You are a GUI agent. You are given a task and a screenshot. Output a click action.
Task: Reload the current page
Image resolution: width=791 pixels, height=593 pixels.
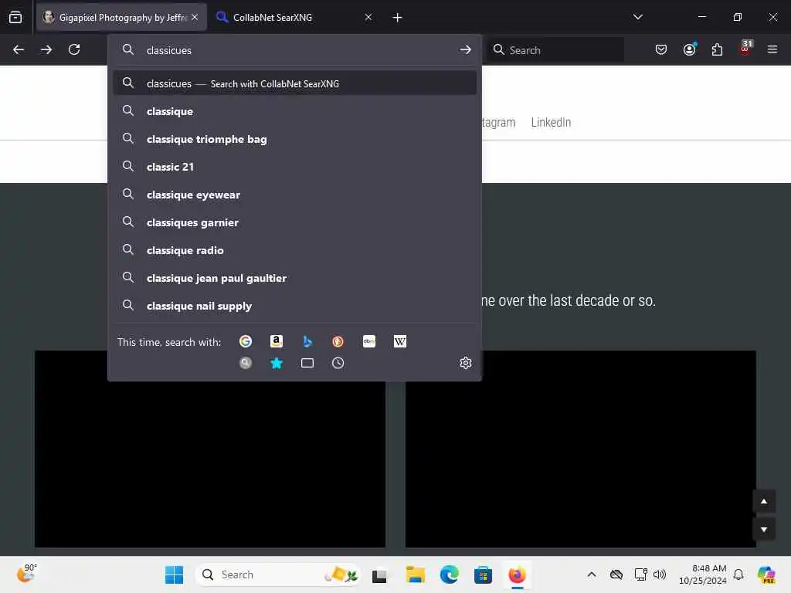74,49
